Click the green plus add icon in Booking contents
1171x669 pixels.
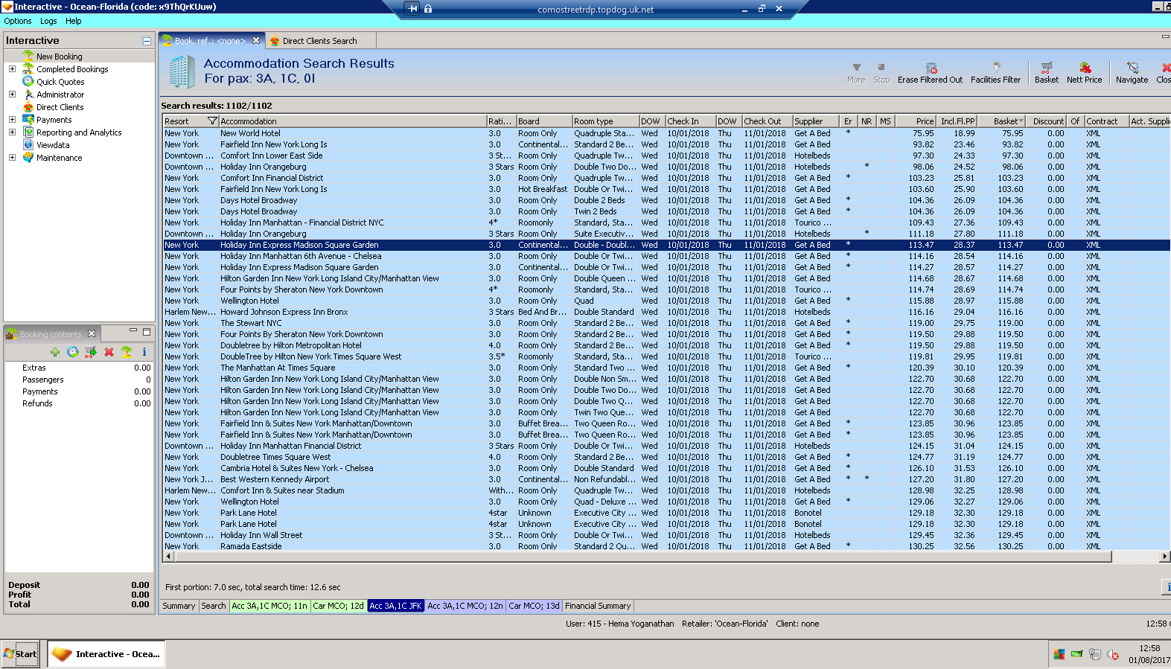pyautogui.click(x=55, y=352)
